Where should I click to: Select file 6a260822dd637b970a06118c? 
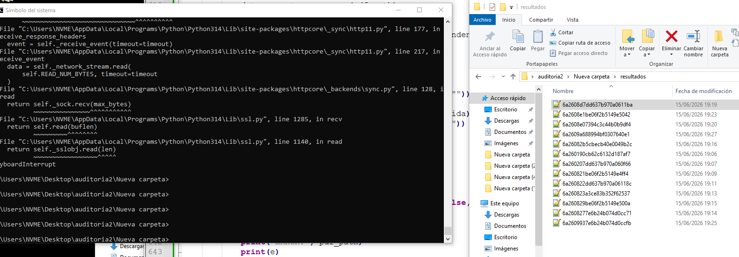tap(597, 184)
